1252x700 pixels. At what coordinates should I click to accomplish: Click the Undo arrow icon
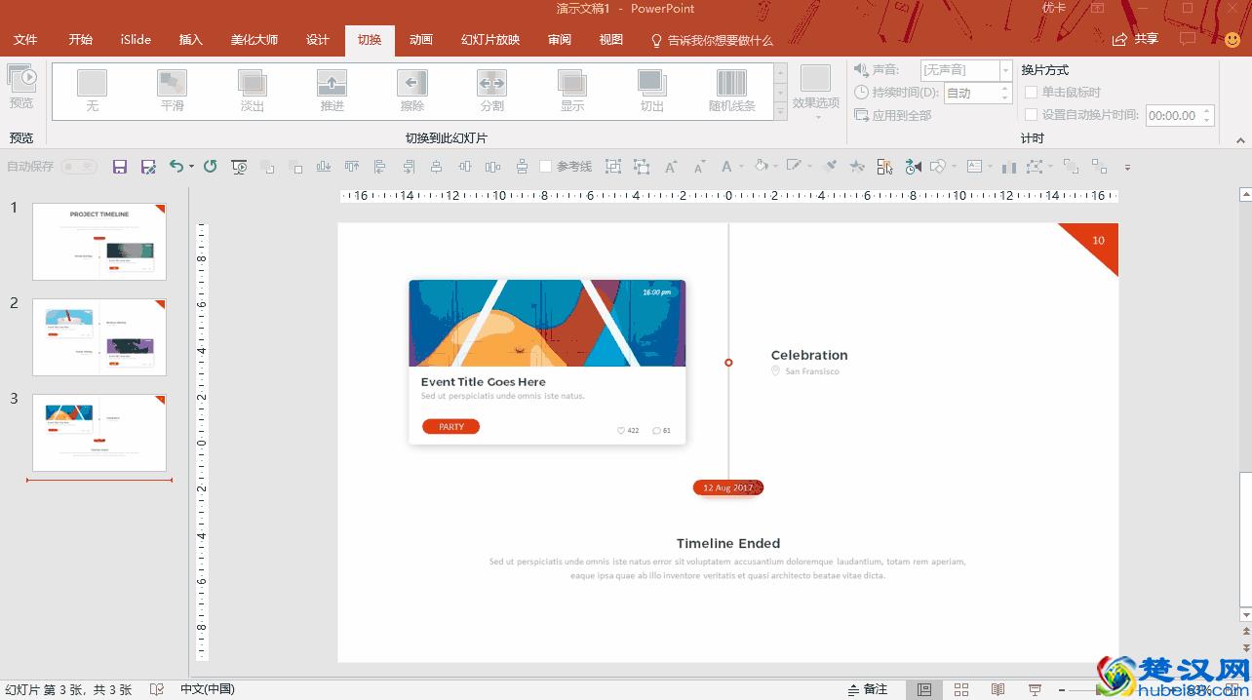click(176, 167)
